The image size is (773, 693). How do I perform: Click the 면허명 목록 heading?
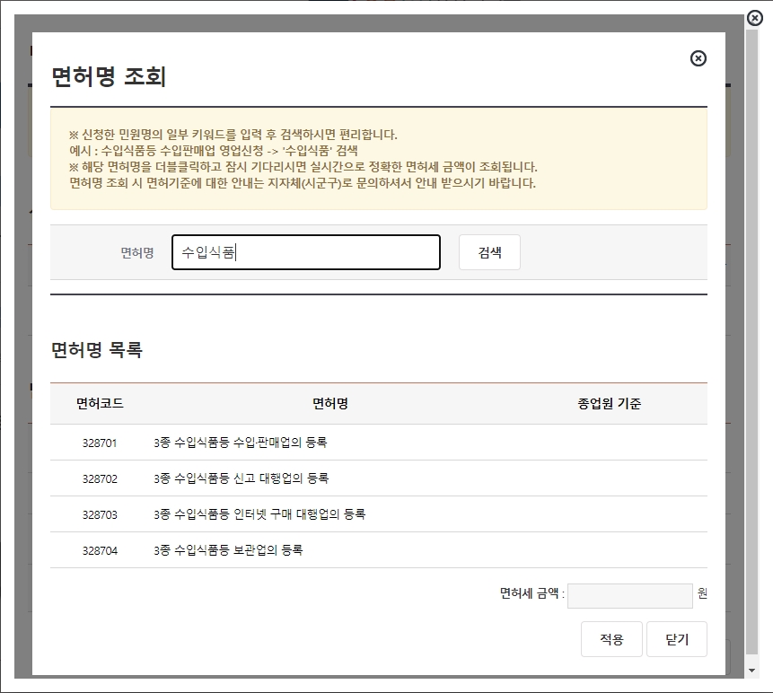point(97,350)
